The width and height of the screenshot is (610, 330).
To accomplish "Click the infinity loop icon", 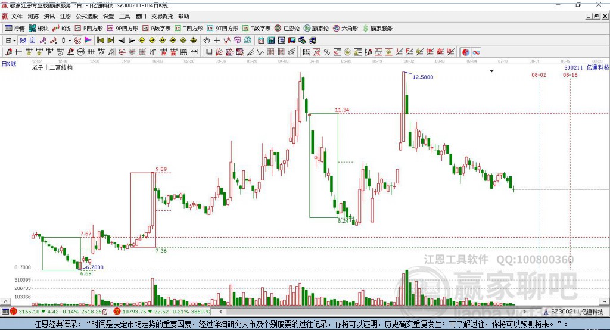I will click(x=476, y=52).
